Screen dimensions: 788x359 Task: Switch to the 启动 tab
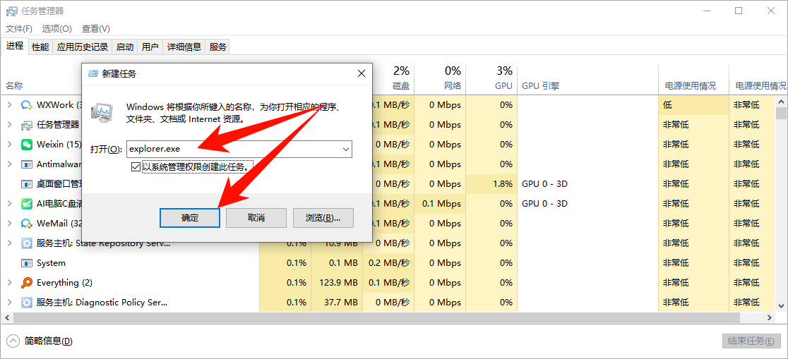point(124,47)
